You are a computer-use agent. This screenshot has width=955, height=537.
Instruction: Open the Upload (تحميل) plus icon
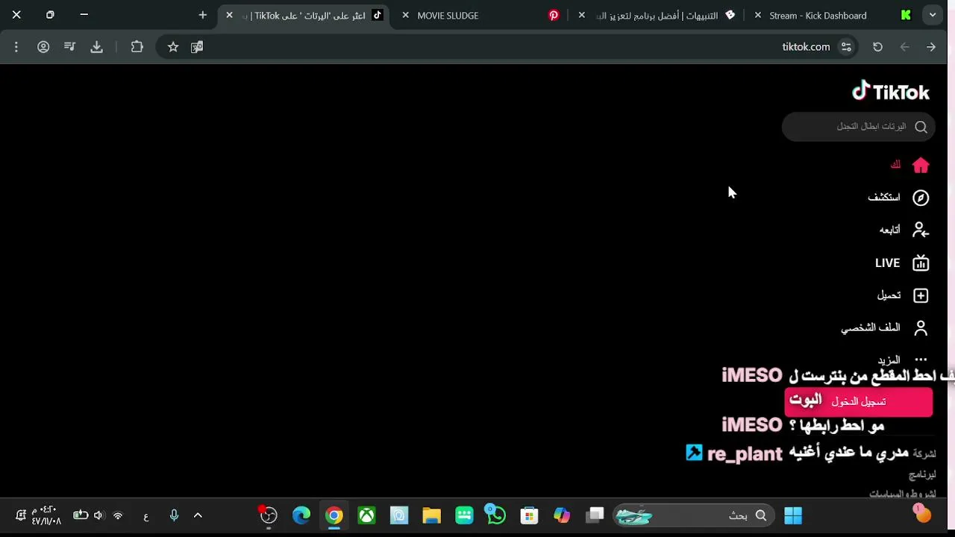(x=921, y=295)
